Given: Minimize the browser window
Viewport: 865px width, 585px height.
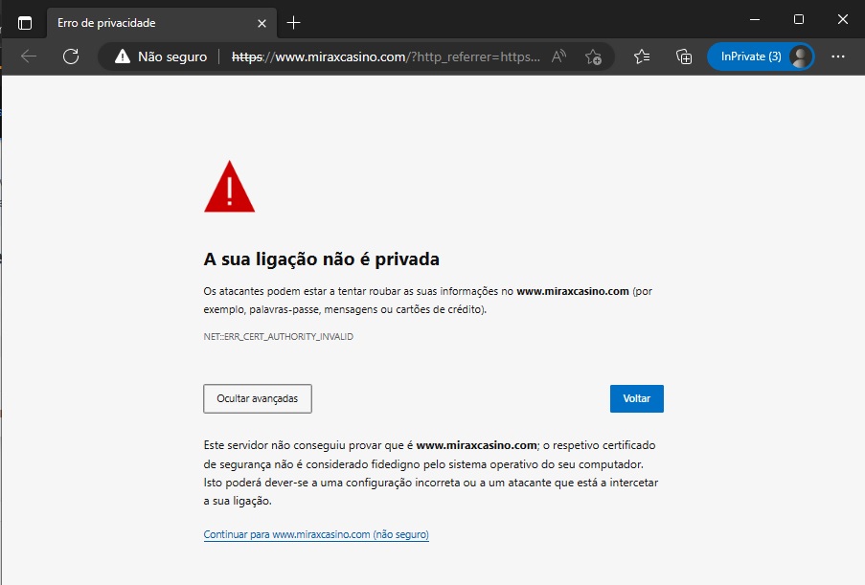Looking at the screenshot, I should [755, 20].
